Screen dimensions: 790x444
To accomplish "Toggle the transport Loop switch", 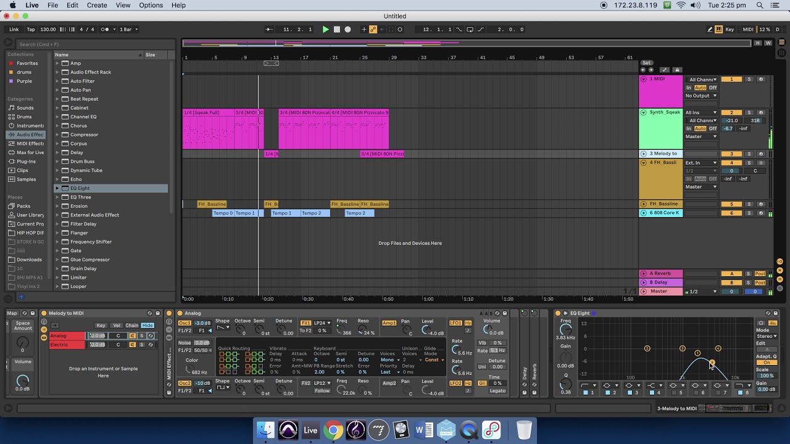I will point(470,29).
